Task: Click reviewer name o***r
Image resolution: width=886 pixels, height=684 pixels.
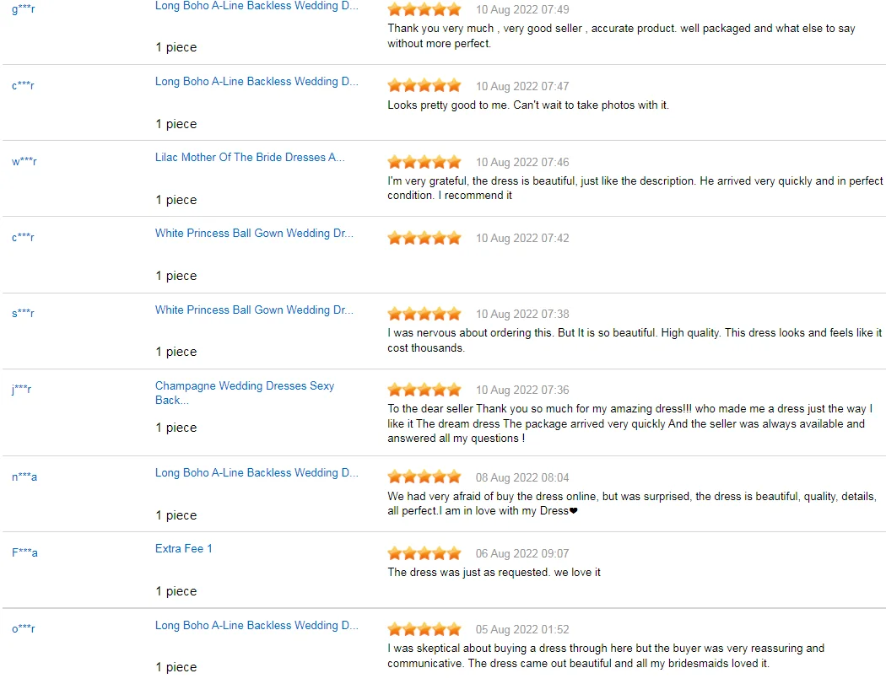Action: [24, 629]
